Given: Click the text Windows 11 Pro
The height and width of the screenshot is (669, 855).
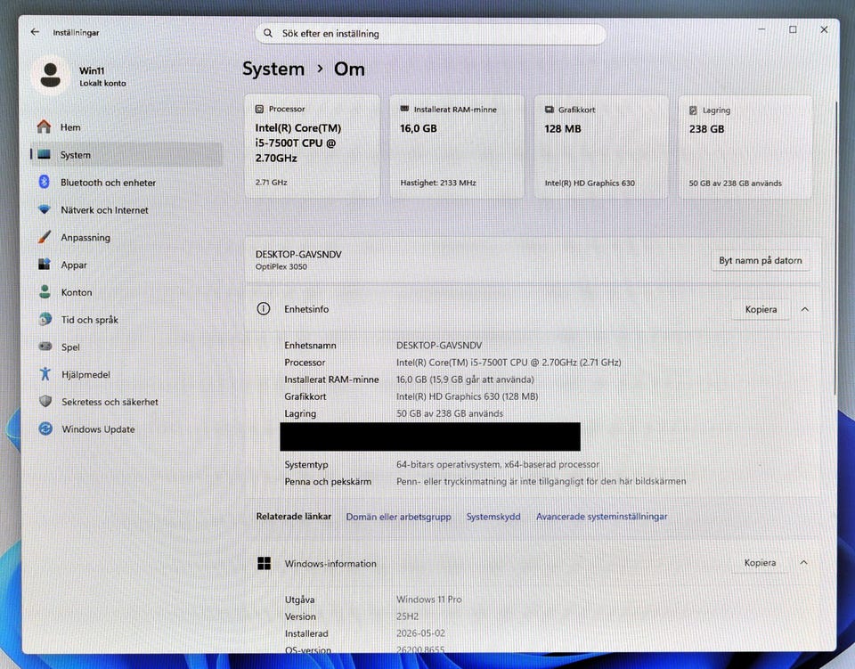Looking at the screenshot, I should coord(428,600).
